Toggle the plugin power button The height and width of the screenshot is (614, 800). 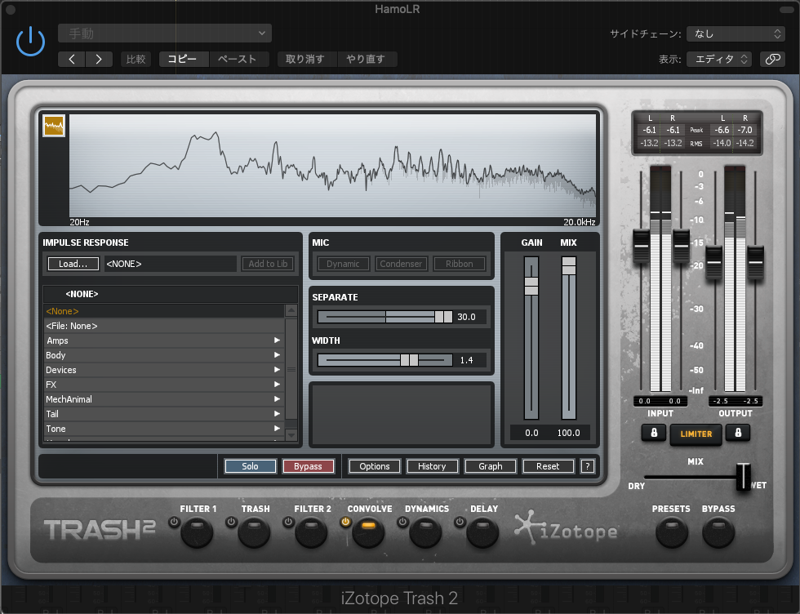31,42
